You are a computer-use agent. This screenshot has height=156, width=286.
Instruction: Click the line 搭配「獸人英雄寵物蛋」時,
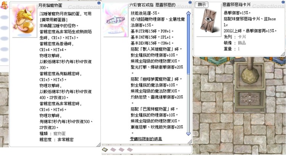pos(156,49)
